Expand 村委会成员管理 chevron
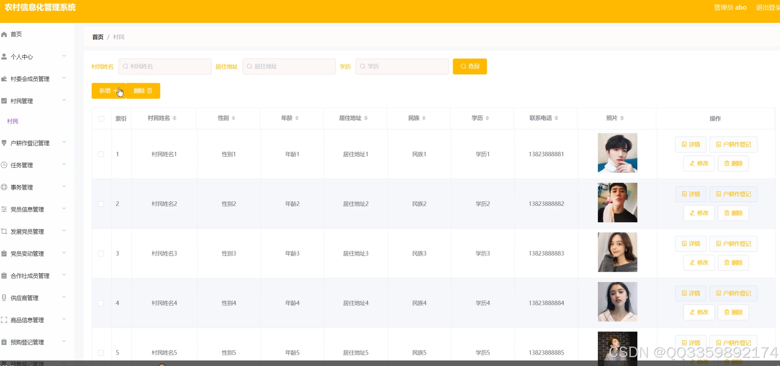The width and height of the screenshot is (780, 366). pyautogui.click(x=64, y=78)
